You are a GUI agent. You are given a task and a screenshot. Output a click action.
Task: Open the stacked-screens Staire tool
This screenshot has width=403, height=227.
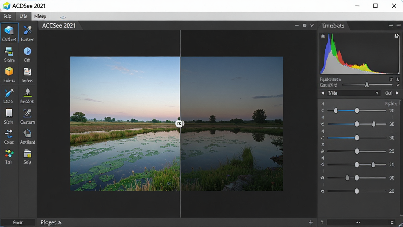point(9,52)
